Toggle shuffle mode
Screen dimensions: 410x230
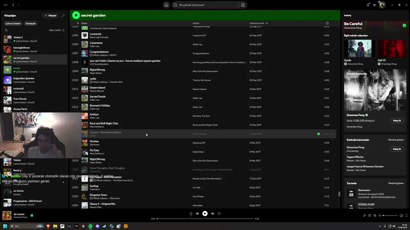pos(191,214)
